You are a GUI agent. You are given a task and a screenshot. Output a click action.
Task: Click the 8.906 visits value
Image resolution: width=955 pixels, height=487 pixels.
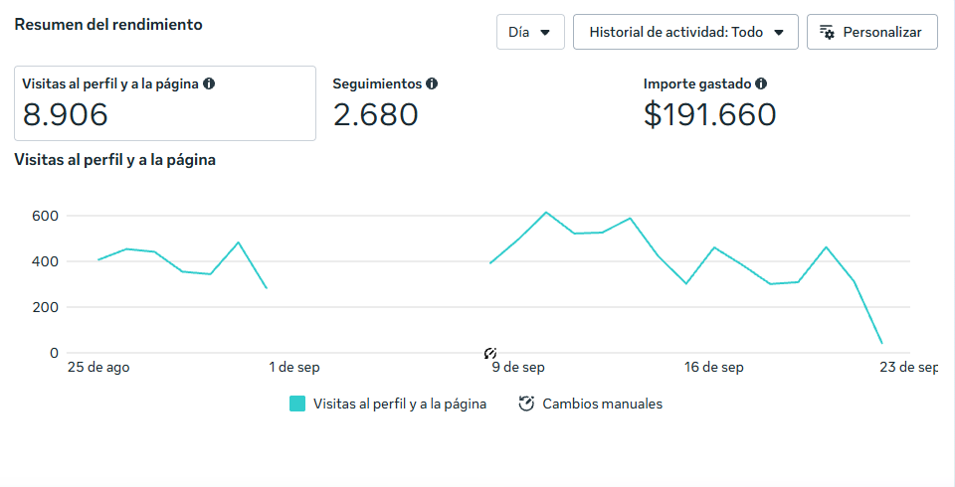click(66, 115)
